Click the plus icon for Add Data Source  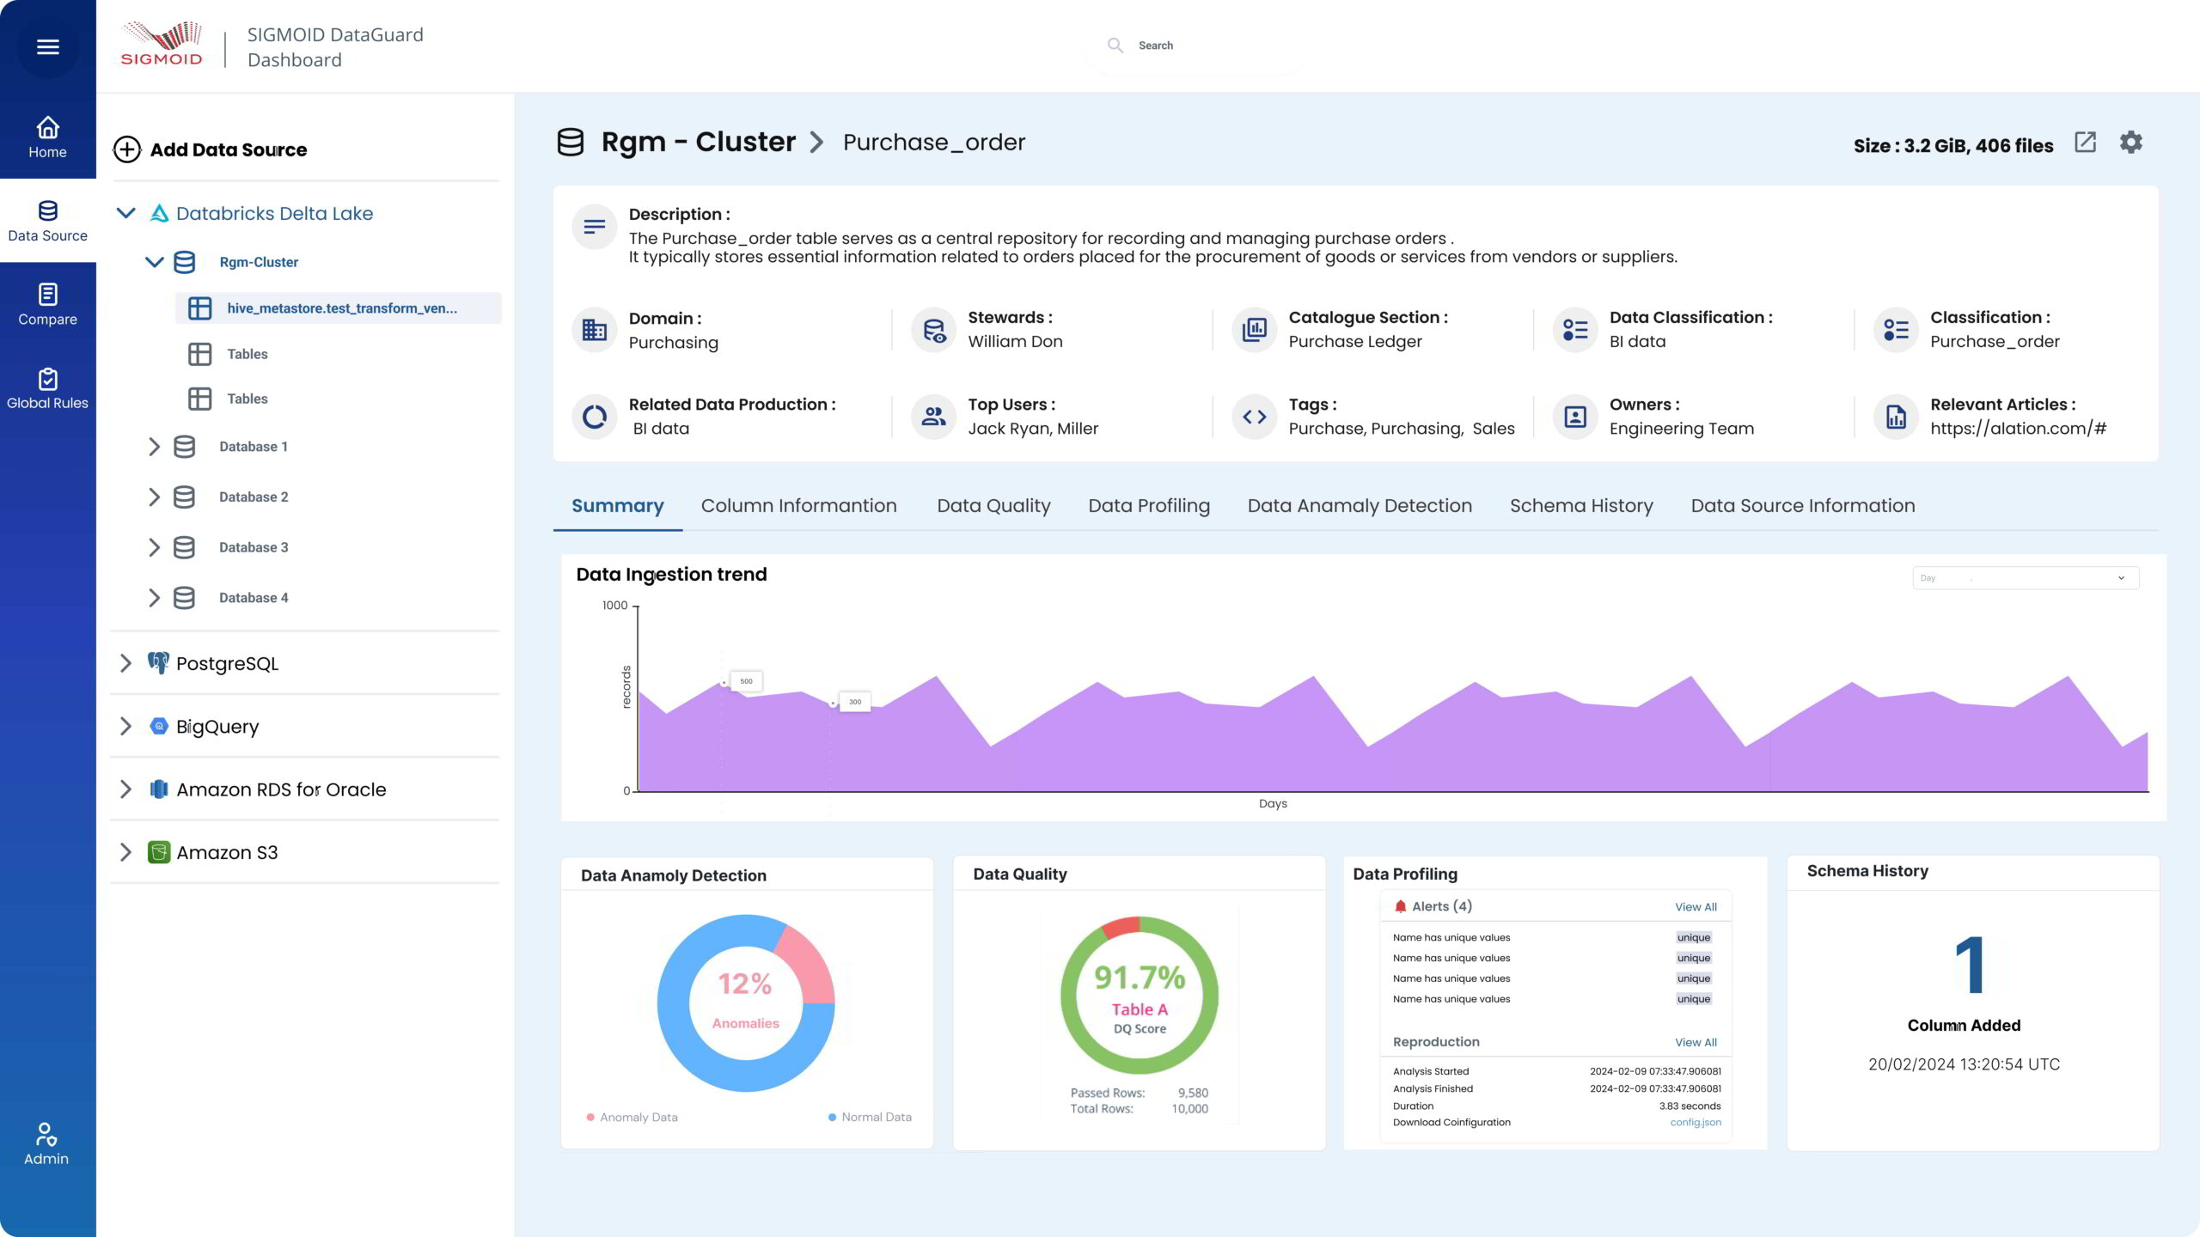click(127, 149)
